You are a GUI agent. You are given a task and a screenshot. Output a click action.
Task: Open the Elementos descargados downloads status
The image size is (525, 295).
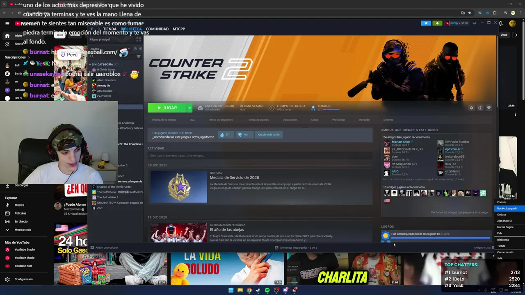[296, 247]
